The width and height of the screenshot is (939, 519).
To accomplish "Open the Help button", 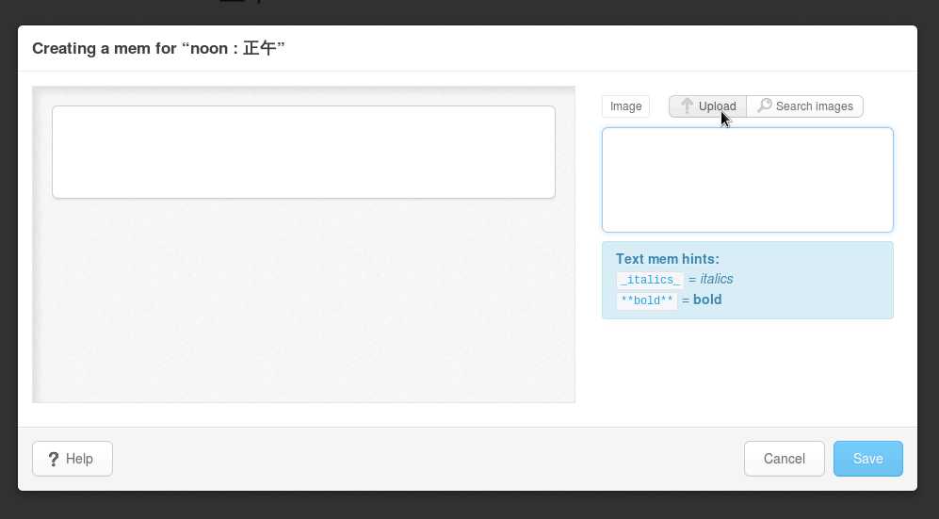I will coord(73,459).
